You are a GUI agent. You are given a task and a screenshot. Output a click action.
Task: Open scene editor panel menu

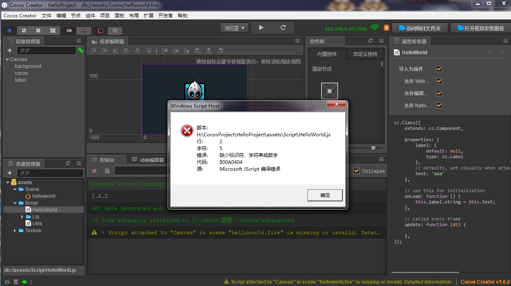coord(298,41)
